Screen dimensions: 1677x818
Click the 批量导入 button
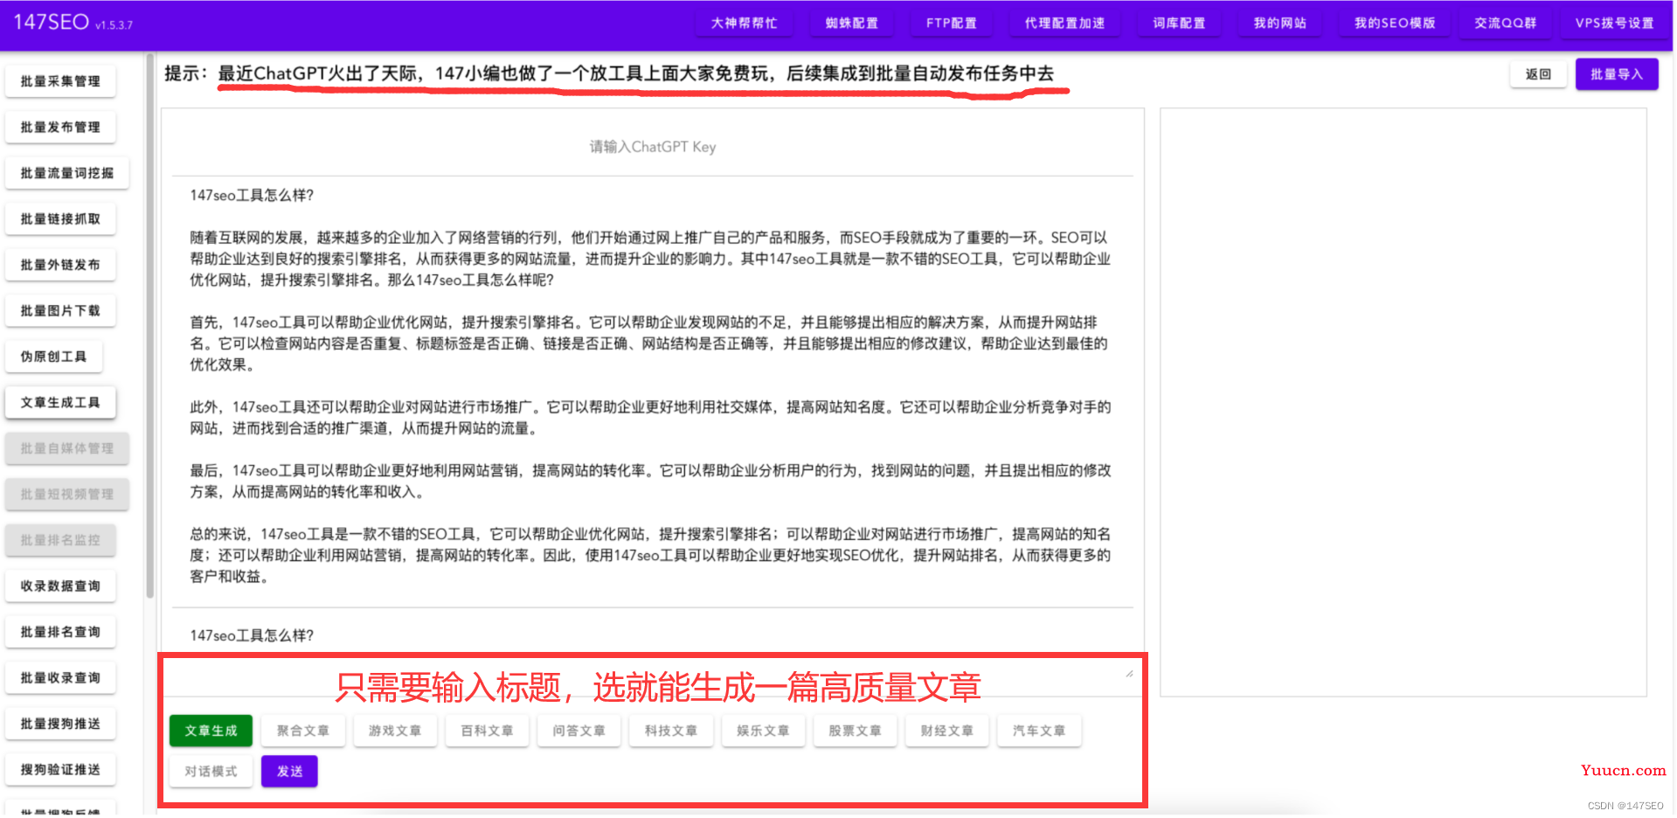1617,74
